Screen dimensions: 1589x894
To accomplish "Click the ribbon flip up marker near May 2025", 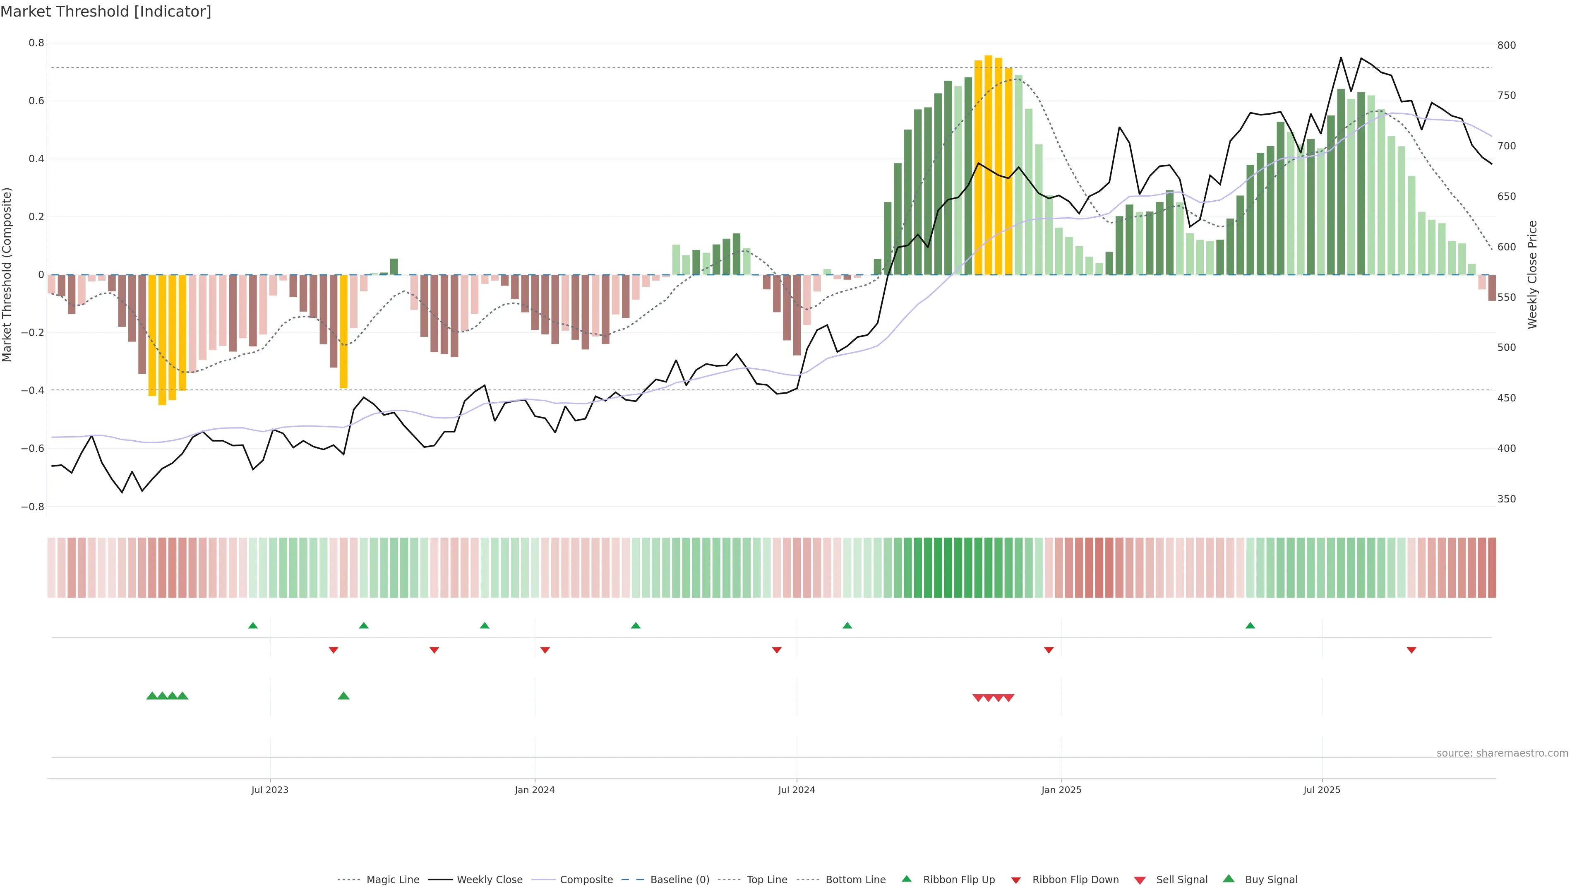I will click(1250, 626).
